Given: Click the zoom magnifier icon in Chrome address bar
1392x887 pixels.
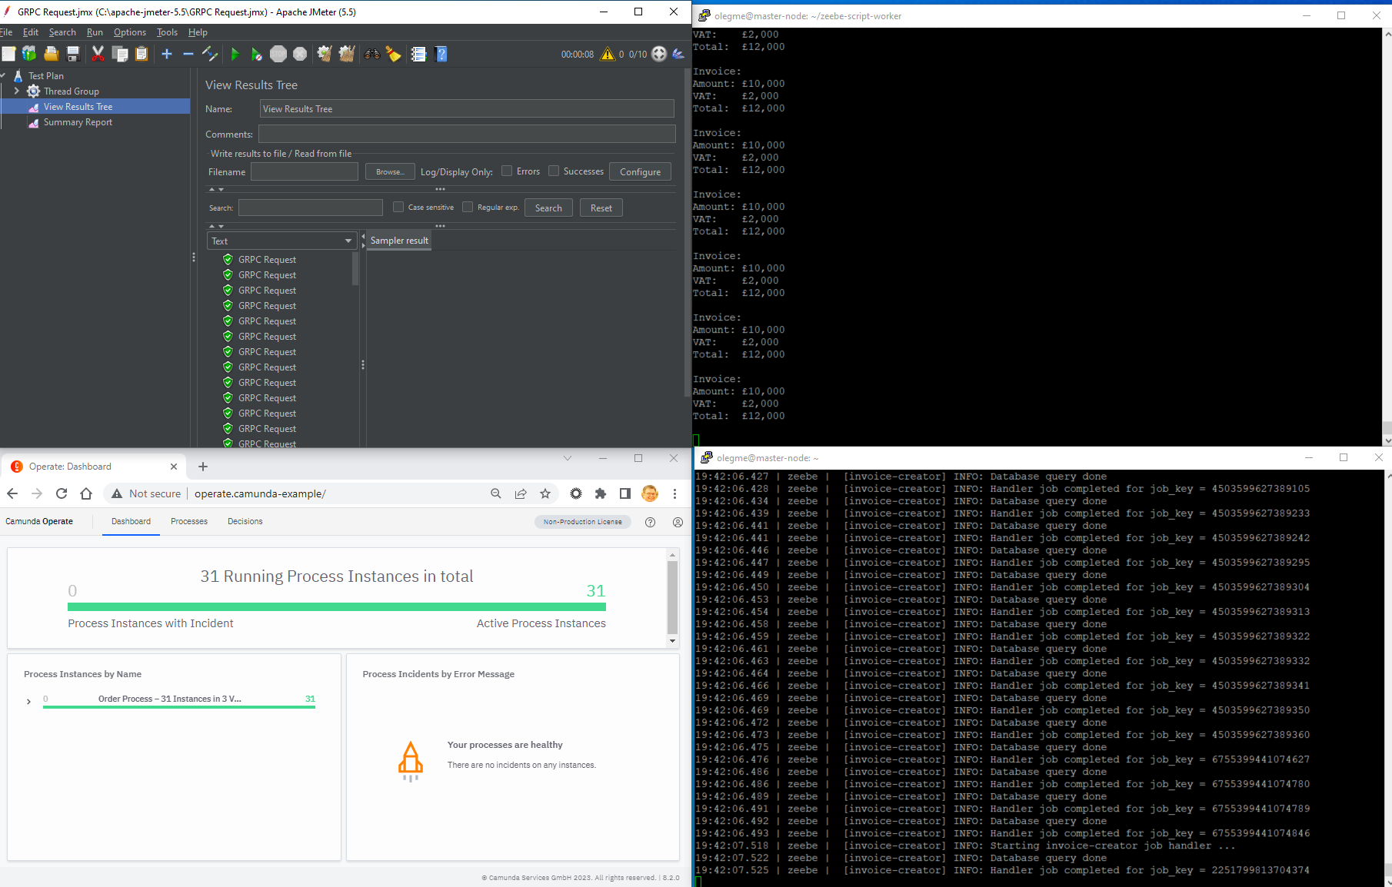Looking at the screenshot, I should click(x=496, y=493).
